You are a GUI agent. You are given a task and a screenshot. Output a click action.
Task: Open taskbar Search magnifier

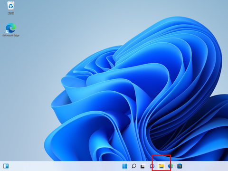(134, 166)
